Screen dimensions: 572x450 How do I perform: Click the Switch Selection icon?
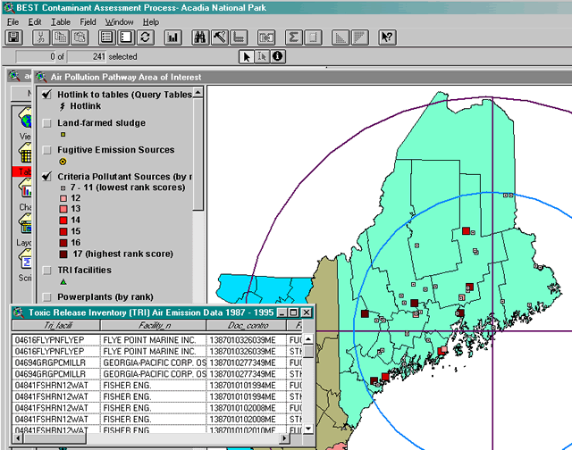146,37
